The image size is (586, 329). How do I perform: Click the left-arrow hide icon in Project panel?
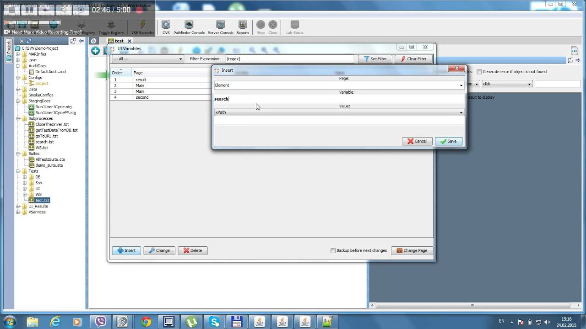[x=81, y=41]
